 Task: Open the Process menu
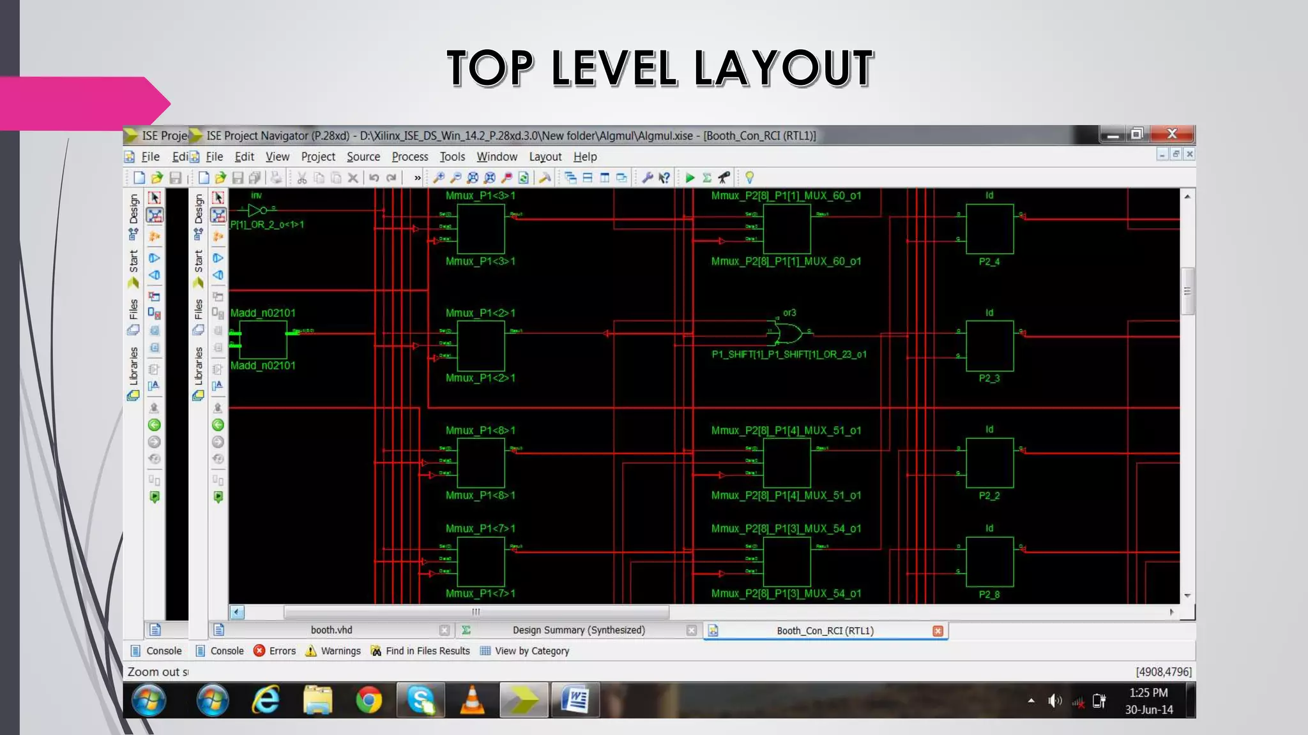pyautogui.click(x=409, y=157)
